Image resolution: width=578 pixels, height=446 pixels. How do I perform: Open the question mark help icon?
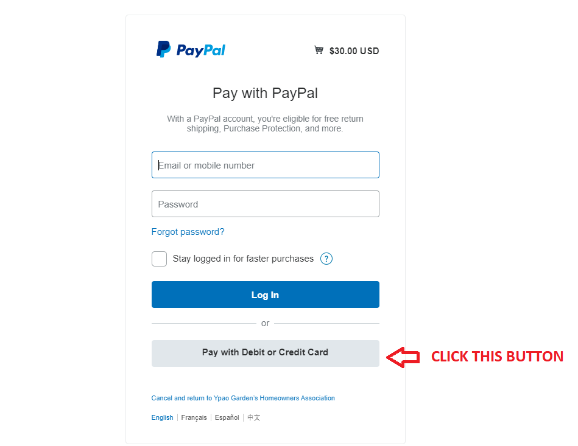pyautogui.click(x=326, y=259)
